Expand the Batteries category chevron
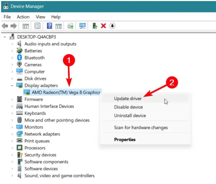Screen dimensions: 216x184 (12, 51)
